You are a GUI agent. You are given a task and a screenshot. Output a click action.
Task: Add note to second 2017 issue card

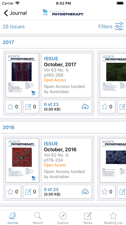click(x=122, y=107)
